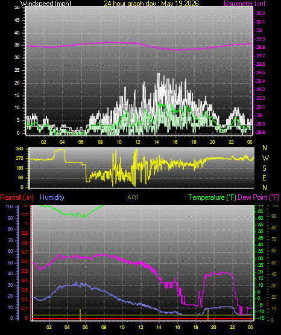
Task: Click the Rainfall (.in) legend label
Action: (17, 197)
